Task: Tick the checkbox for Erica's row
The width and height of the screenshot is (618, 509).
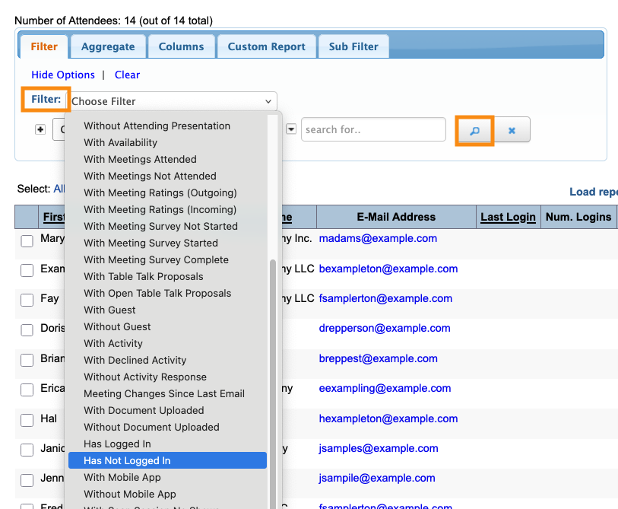Action: [27, 390]
